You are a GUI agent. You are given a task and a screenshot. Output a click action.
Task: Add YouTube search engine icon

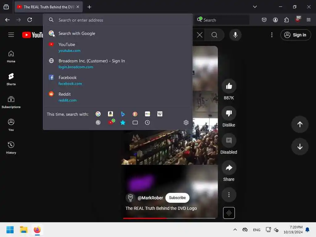pos(111,122)
